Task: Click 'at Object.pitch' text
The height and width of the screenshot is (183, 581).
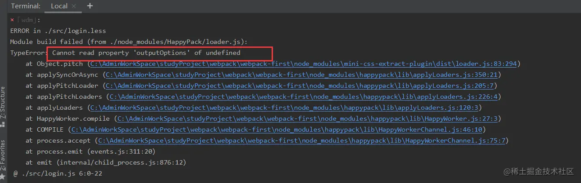Action: coord(54,64)
